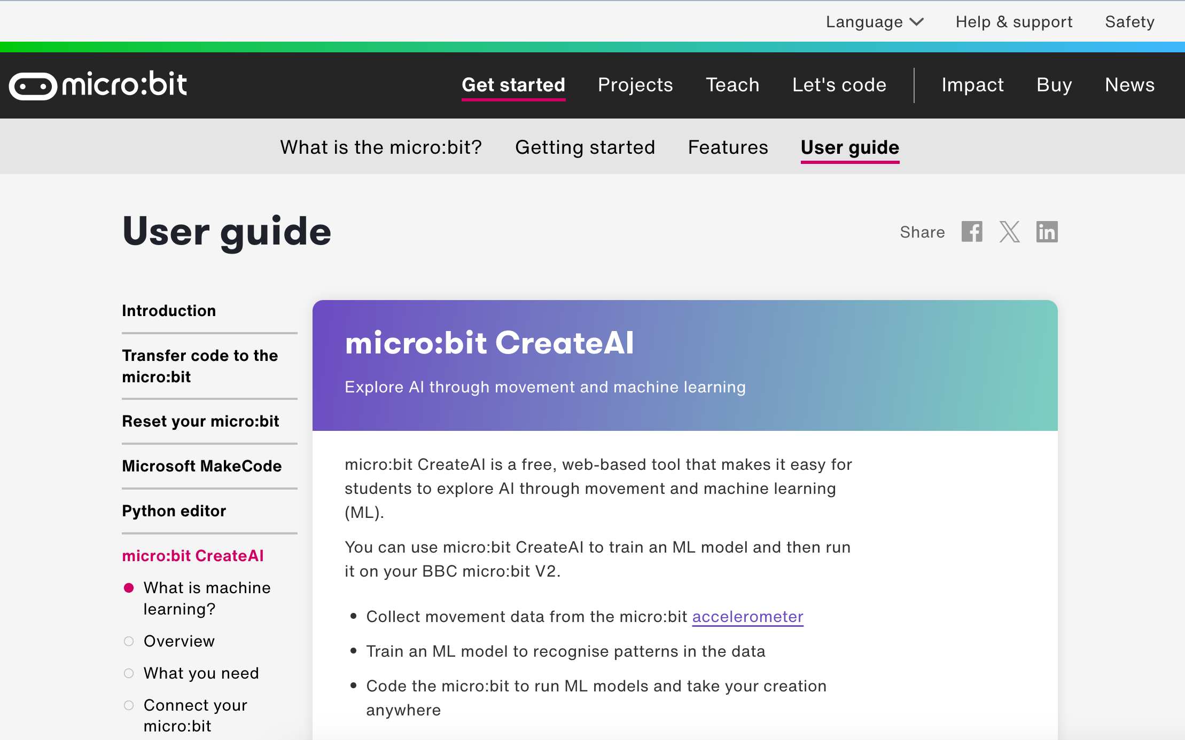Viewport: 1185px width, 740px height.
Task: Select the Overview section bullet
Action: [x=129, y=641]
